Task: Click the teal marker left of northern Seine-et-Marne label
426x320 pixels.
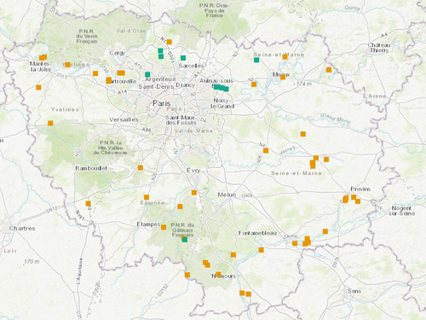Action: [256, 60]
